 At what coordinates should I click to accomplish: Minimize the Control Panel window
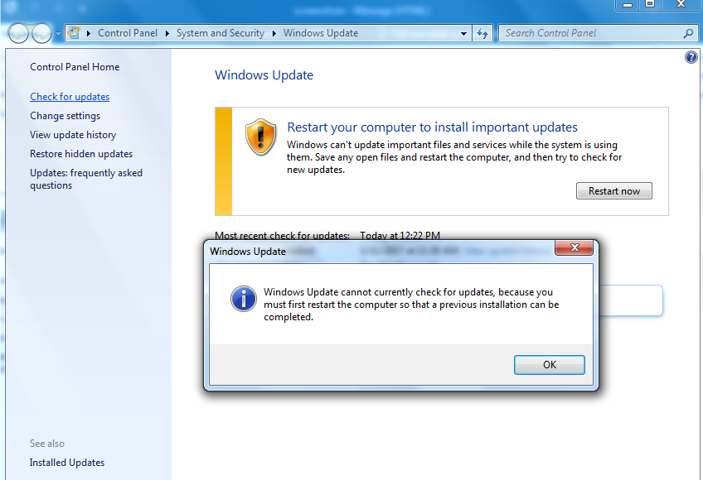(x=628, y=4)
